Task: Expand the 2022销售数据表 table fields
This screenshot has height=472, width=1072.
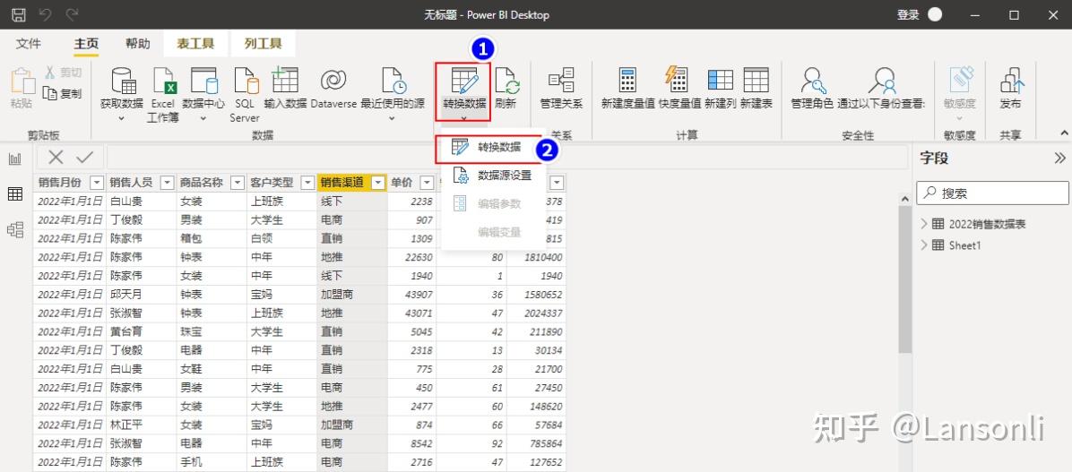Action: pyautogui.click(x=924, y=224)
